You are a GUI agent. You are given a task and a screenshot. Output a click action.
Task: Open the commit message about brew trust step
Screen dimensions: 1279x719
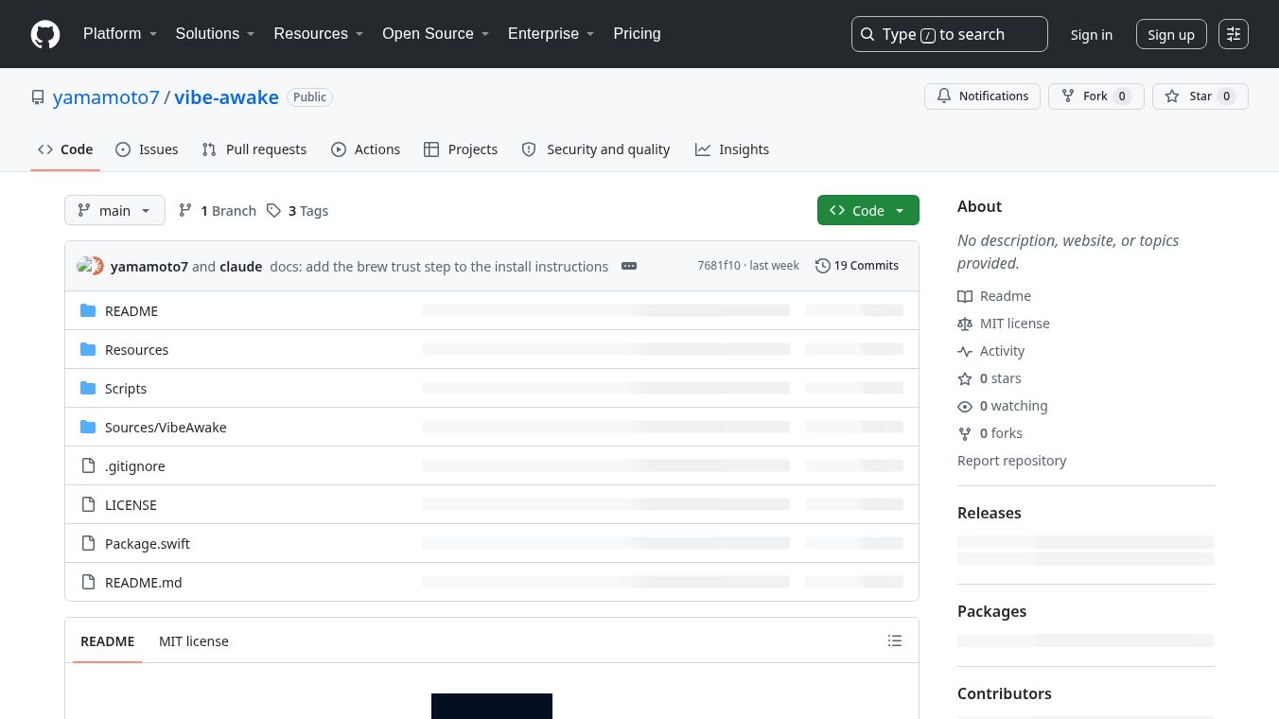tap(439, 266)
